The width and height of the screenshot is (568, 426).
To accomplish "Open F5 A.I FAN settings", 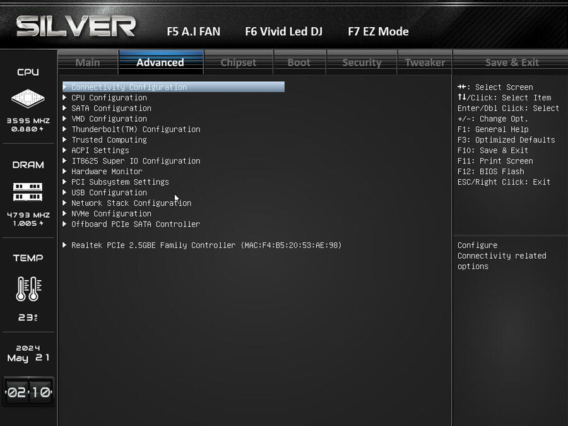I will [x=194, y=32].
